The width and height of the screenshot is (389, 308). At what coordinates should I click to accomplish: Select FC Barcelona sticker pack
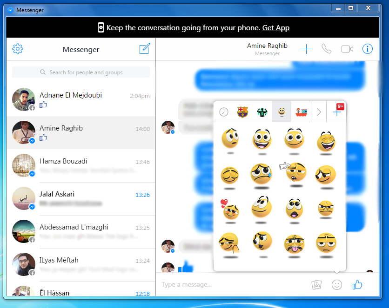[242, 112]
